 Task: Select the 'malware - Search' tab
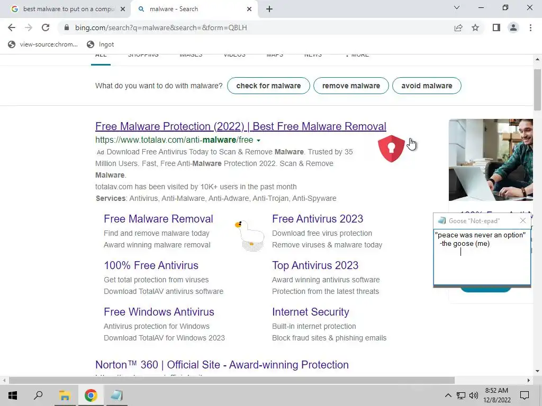tap(194, 10)
